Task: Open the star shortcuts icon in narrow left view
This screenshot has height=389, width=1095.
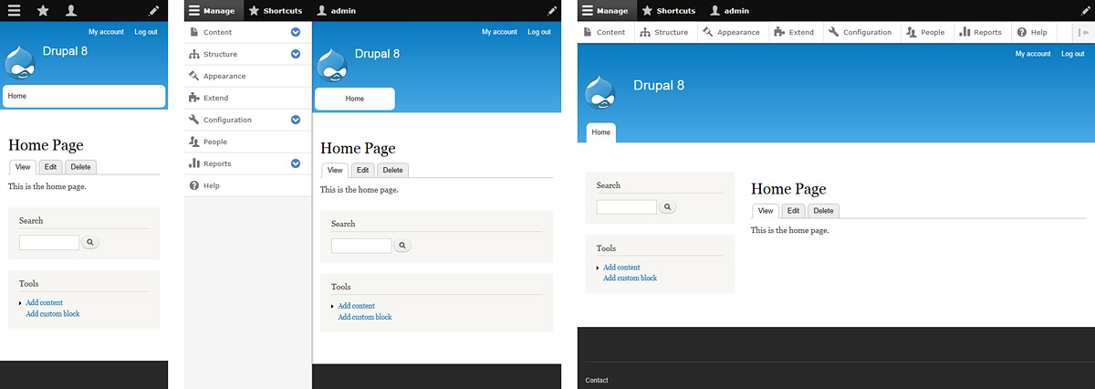Action: click(43, 11)
